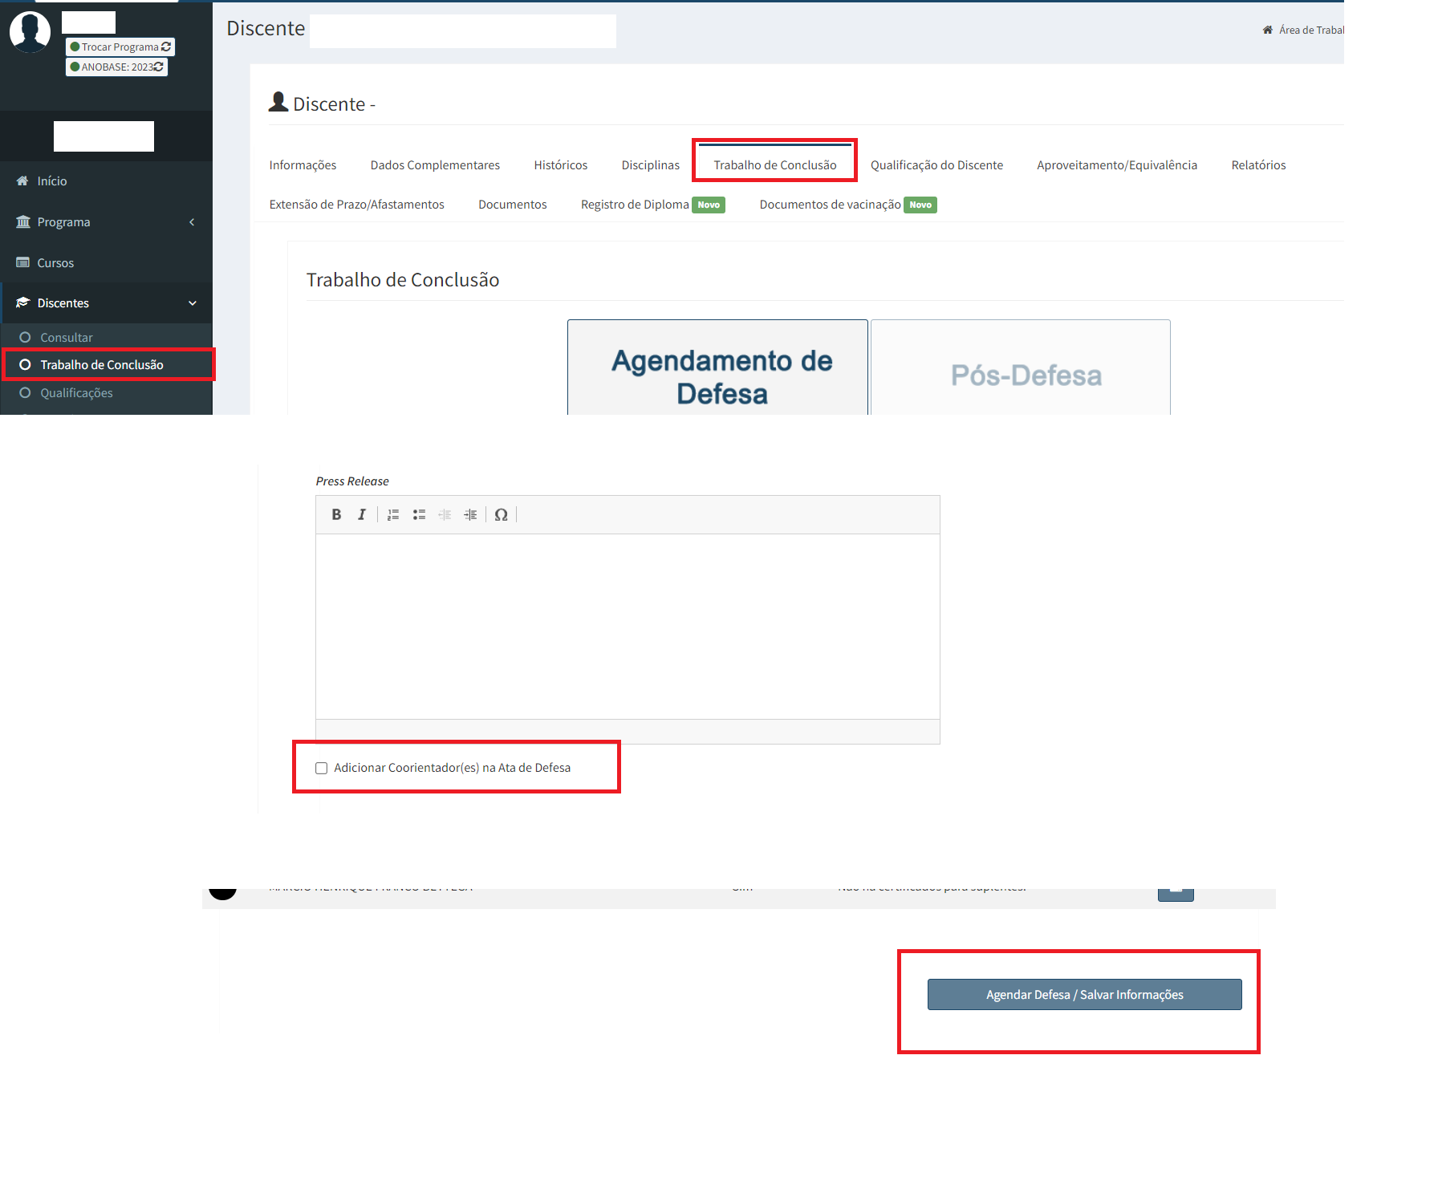The height and width of the screenshot is (1181, 1438).
Task: Go to Início in the sidebar
Action: point(51,181)
